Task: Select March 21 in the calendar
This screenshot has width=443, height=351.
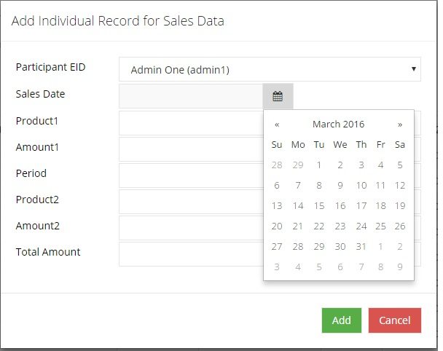Action: point(298,226)
